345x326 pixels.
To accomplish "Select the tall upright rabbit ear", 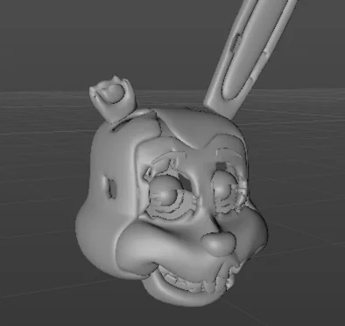I will coord(248,55).
